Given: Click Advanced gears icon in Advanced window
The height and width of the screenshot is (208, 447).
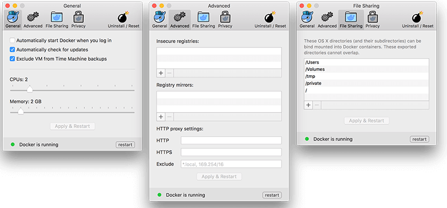Looking at the screenshot, I should (179, 17).
